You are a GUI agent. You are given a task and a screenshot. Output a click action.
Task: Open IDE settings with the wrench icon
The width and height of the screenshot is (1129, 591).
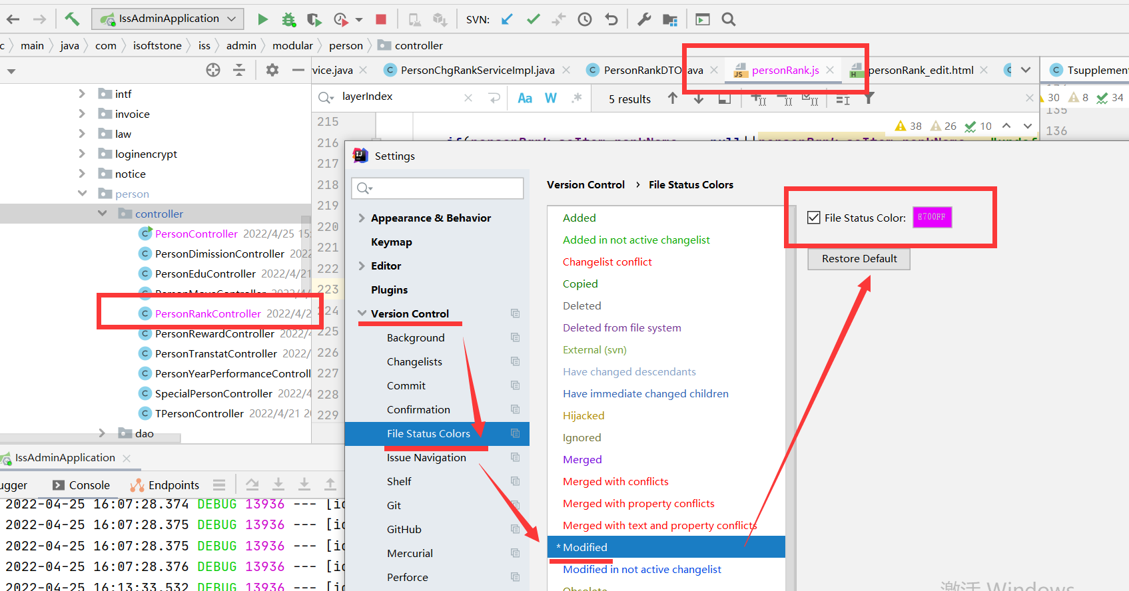point(644,19)
